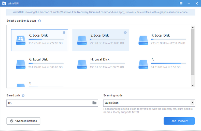Open the hamburger menu in title bar
The image size is (201, 131).
click(181, 3)
